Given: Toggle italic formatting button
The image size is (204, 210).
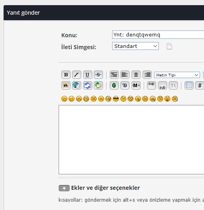Looking at the screenshot, I should pyautogui.click(x=76, y=74).
